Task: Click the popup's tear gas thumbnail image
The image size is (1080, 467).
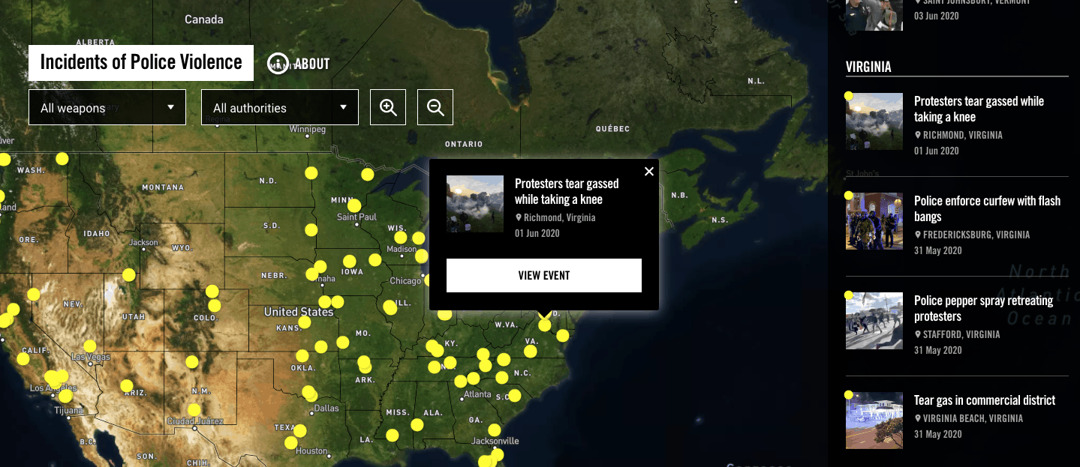Action: 474,203
